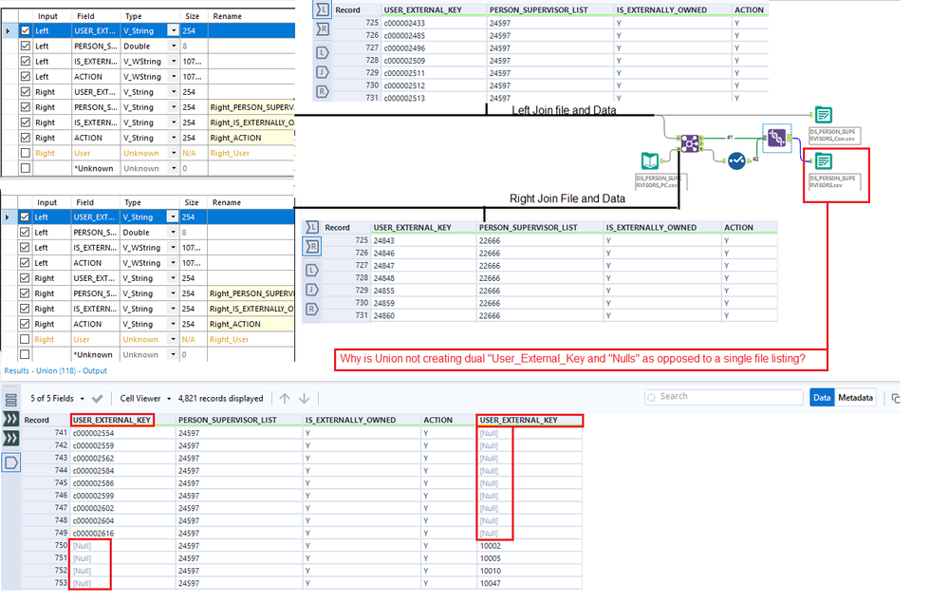
Task: Click the L output anchor in Right Join results
Action: [312, 271]
